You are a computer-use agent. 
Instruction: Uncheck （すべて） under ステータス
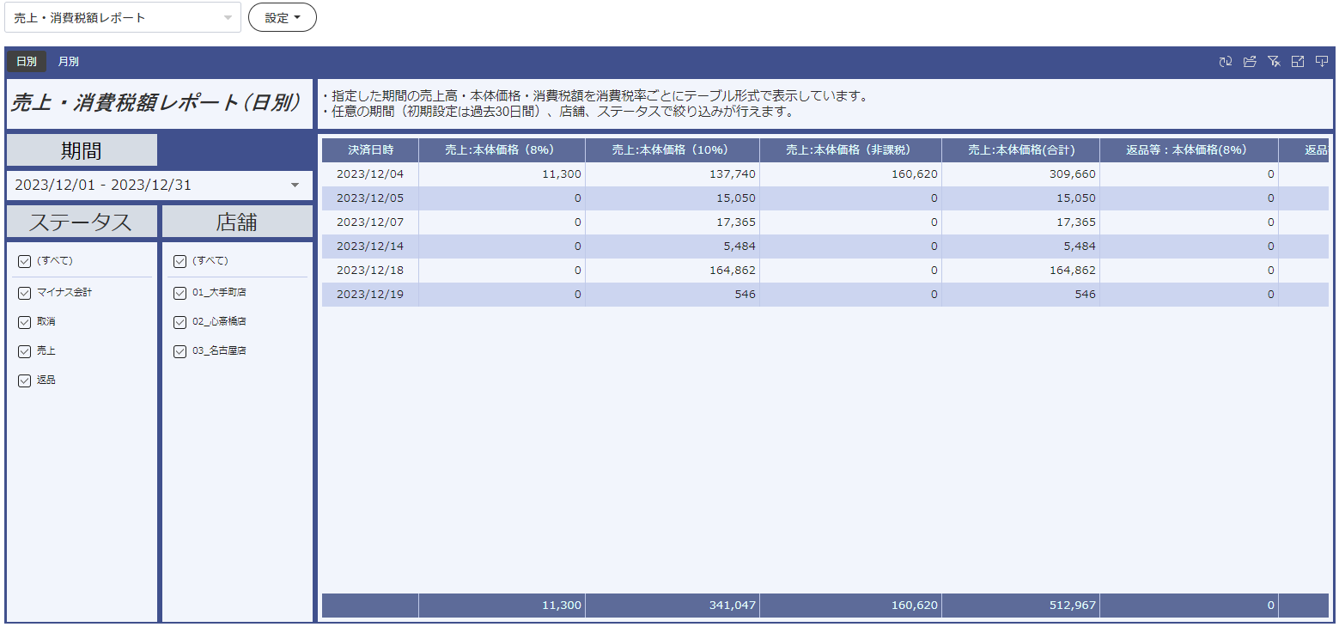pos(24,261)
